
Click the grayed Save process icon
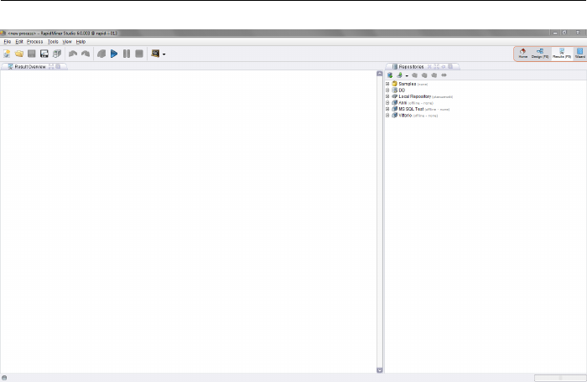coord(32,54)
